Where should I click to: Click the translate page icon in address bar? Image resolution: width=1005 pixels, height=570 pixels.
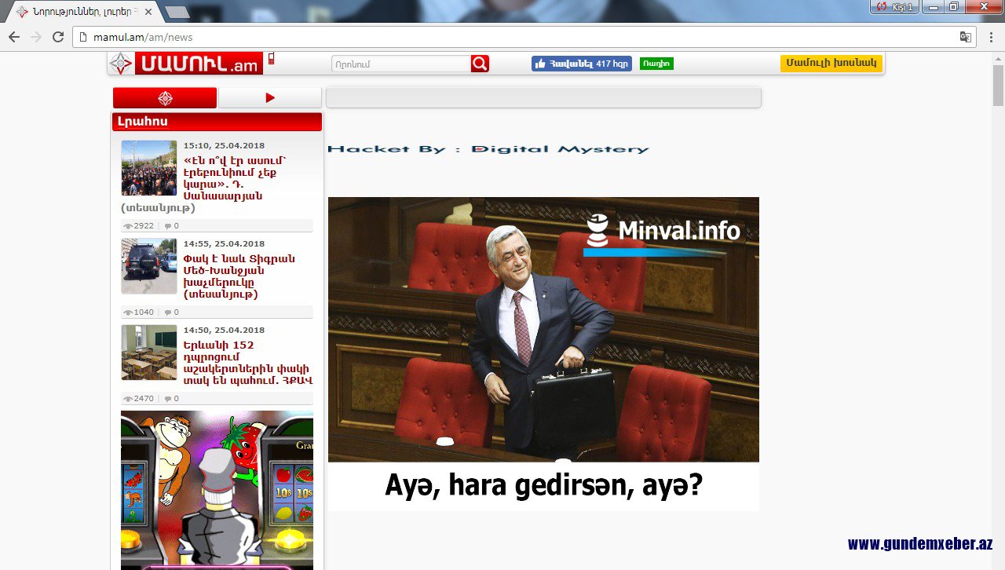click(966, 37)
